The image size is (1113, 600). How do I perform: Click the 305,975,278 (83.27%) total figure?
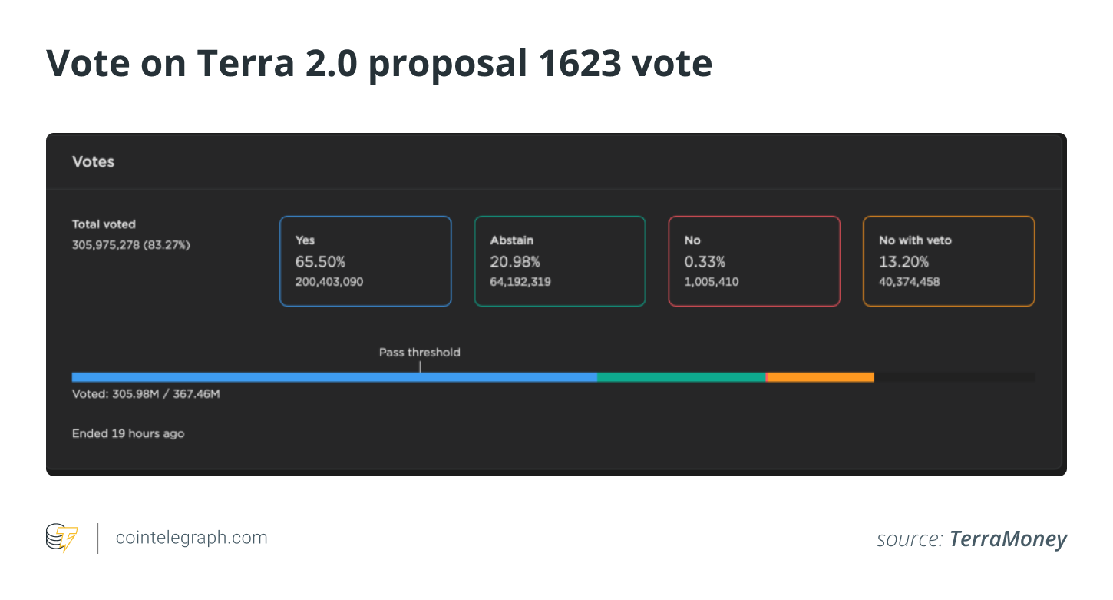pos(130,245)
